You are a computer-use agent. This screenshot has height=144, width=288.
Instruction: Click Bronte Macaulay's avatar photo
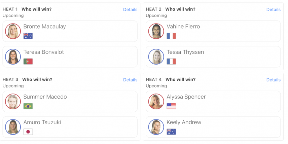[x=13, y=31]
